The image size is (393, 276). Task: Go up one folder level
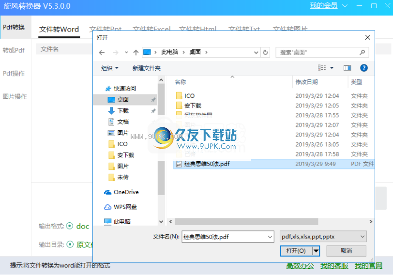(136, 52)
